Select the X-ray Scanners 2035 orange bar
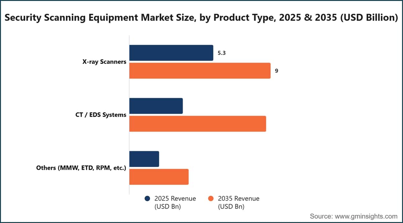The width and height of the screenshot is (403, 223). point(200,71)
